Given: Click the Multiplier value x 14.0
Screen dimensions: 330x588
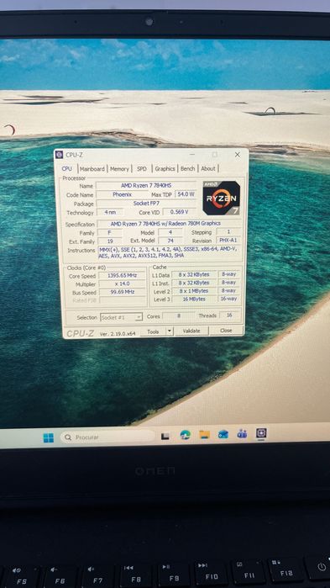Looking at the screenshot, I should [122, 283].
